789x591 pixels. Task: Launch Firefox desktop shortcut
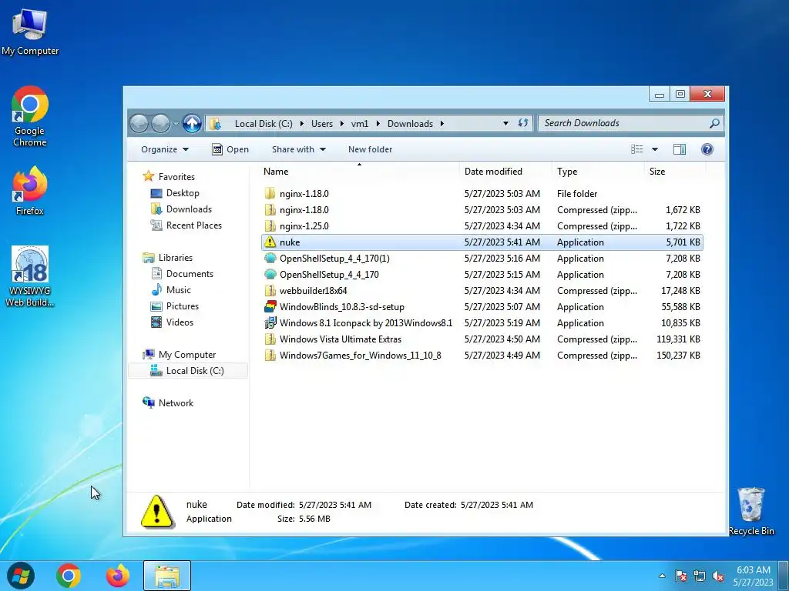30,191
